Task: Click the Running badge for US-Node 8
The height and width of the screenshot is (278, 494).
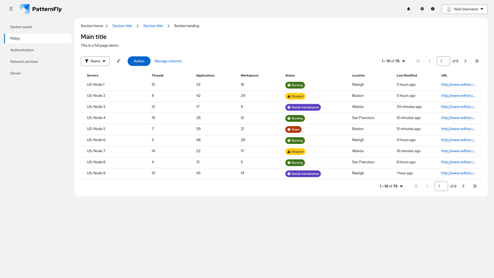Action: (x=295, y=162)
